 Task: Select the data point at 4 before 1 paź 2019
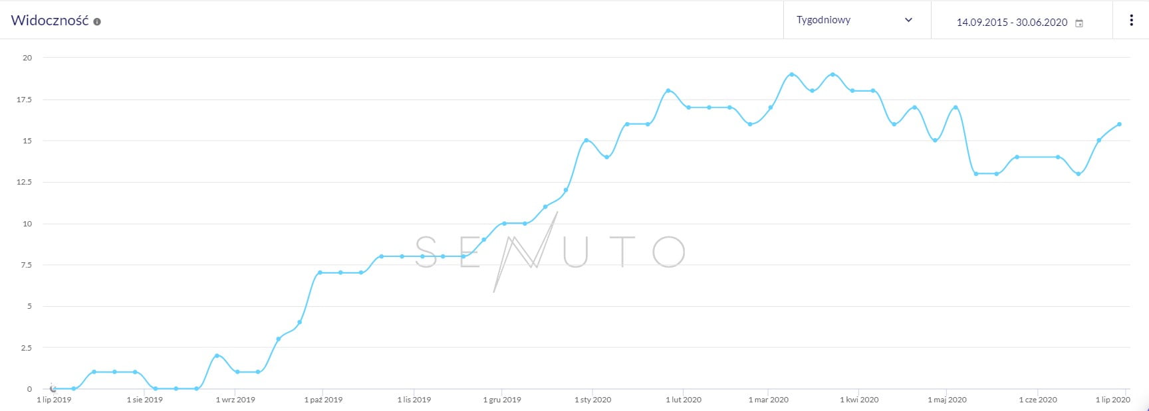pos(299,323)
